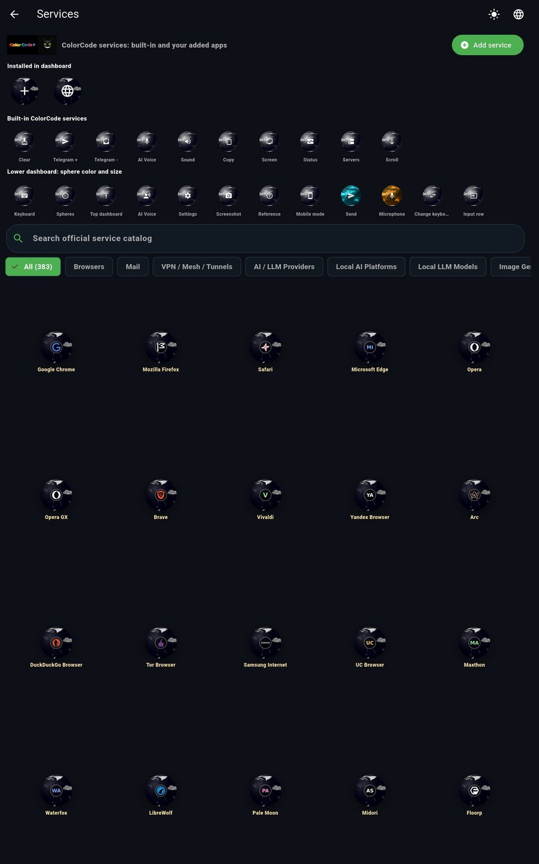Image resolution: width=539 pixels, height=864 pixels.
Task: Click the ColorCode logo thumbnail
Action: click(23, 45)
